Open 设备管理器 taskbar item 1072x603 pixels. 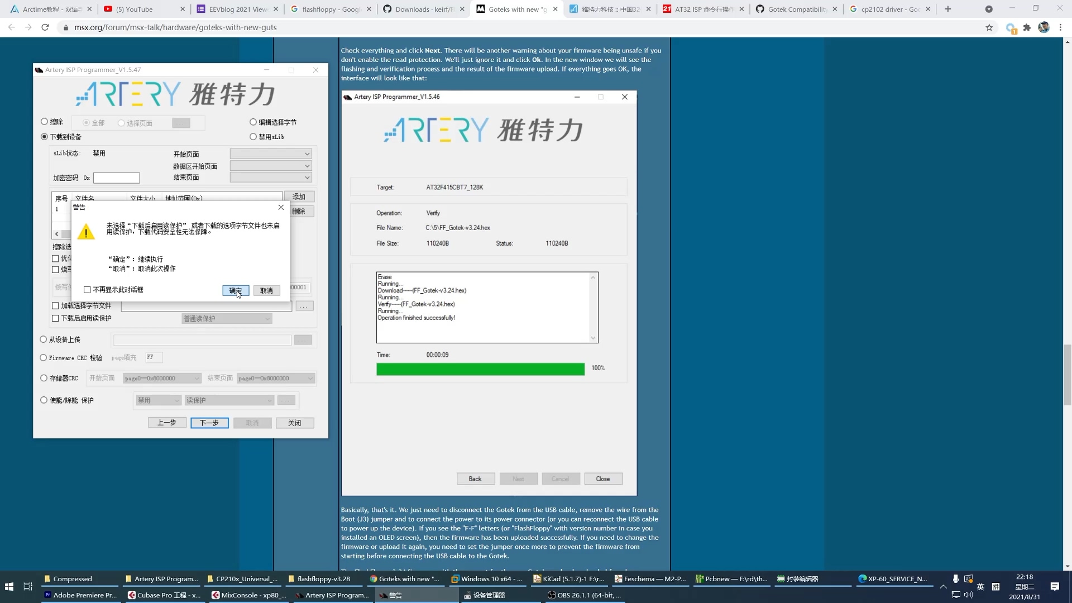tap(501, 595)
